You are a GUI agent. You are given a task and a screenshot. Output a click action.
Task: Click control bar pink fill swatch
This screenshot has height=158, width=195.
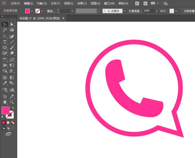coord(27,11)
